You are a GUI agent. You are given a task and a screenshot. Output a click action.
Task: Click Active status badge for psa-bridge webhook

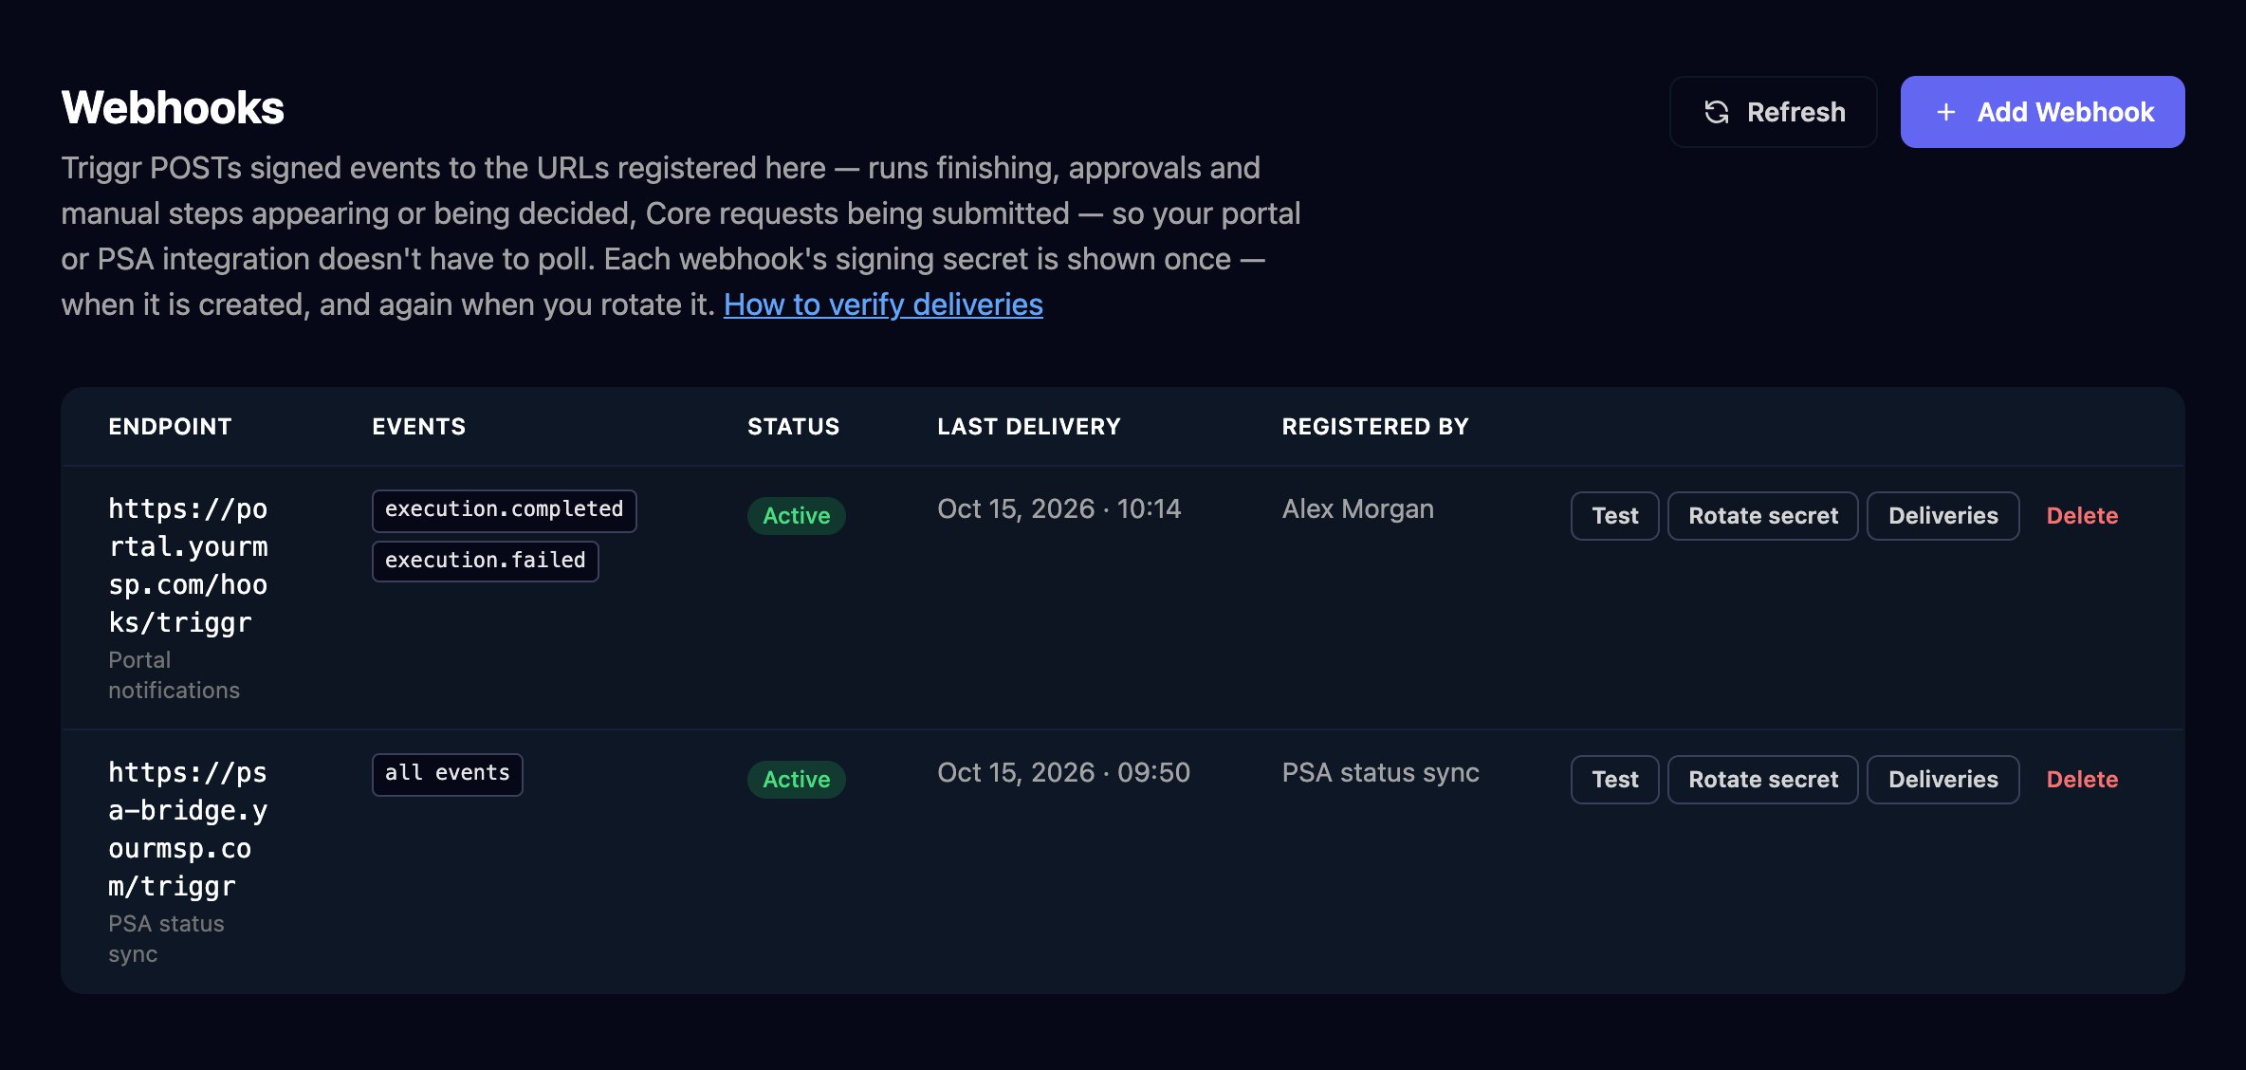pyautogui.click(x=796, y=780)
